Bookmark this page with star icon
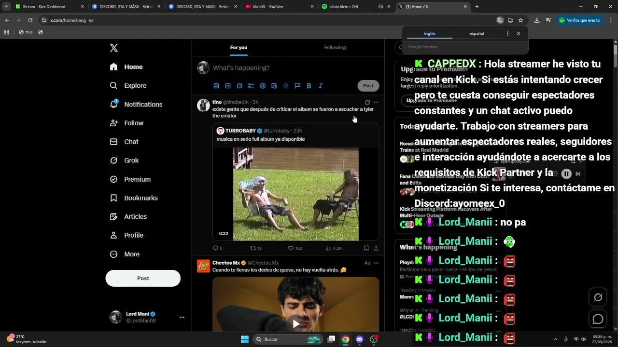This screenshot has height=347, width=618. coord(520,20)
